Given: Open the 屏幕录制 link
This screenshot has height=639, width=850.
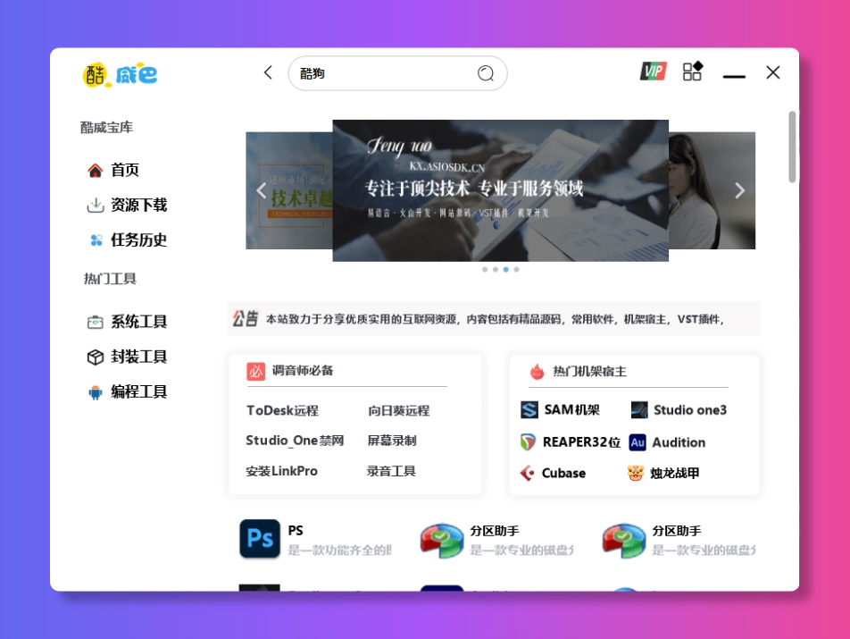Looking at the screenshot, I should tap(392, 441).
